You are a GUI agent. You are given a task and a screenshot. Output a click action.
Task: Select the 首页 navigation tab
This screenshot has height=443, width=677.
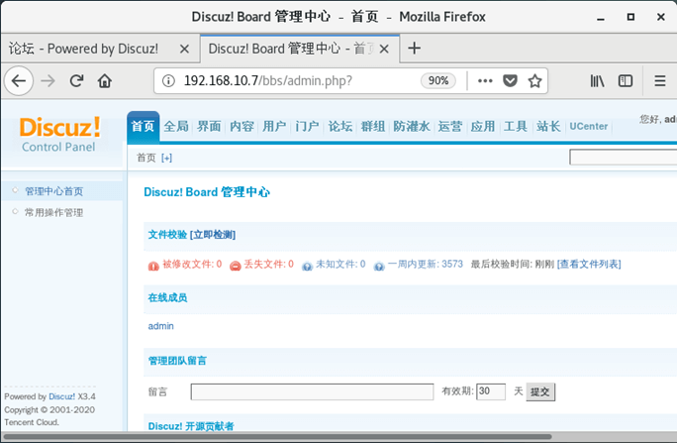click(x=143, y=126)
